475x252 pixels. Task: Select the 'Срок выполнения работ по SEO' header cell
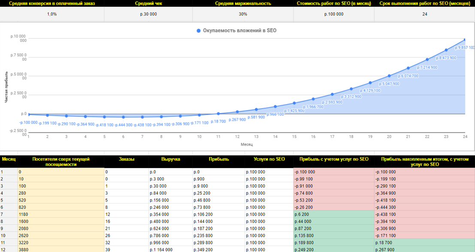pos(424,3)
